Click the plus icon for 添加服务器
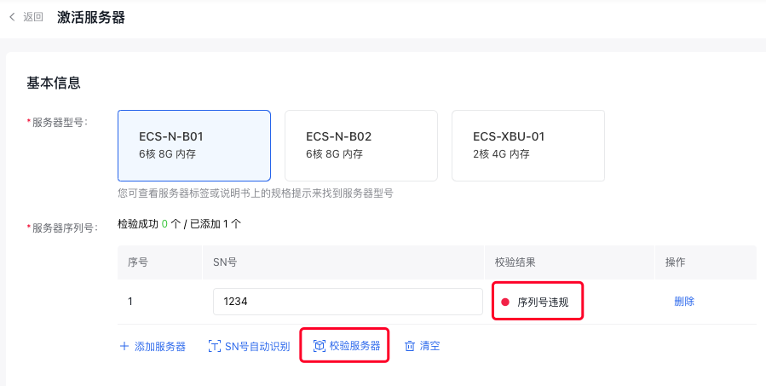This screenshot has width=766, height=386. (124, 347)
